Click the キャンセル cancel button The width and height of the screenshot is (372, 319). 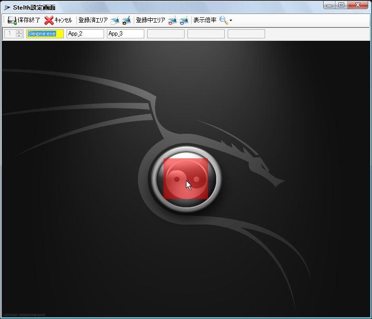58,20
